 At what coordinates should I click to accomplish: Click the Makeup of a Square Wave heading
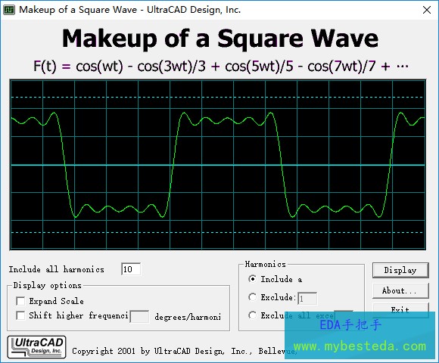point(220,39)
